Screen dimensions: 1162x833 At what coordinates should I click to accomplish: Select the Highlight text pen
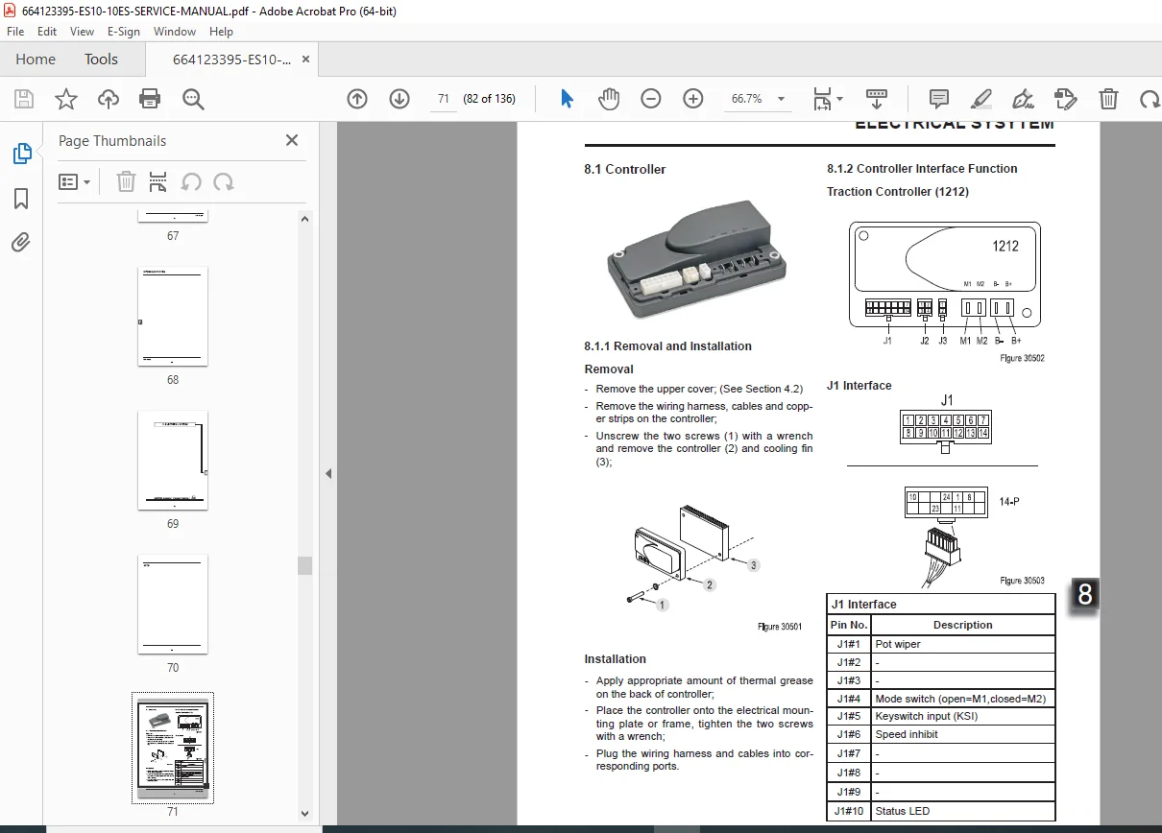pos(981,98)
